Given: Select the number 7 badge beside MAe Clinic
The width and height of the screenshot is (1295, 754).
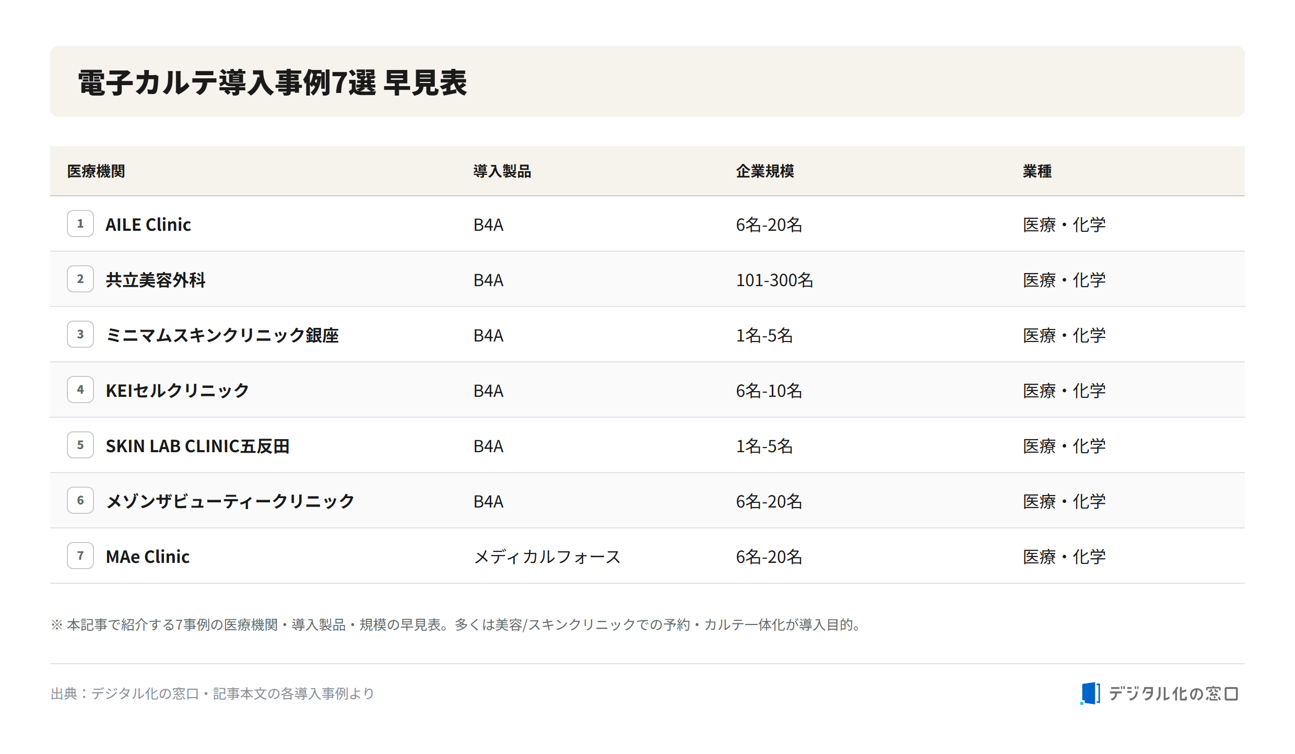Looking at the screenshot, I should (80, 556).
